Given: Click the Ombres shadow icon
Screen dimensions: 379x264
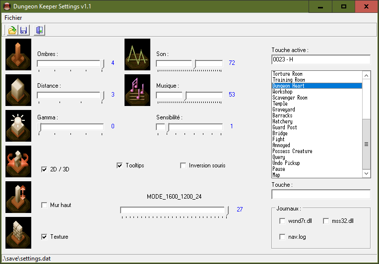Looking at the screenshot, I should 18,55.
